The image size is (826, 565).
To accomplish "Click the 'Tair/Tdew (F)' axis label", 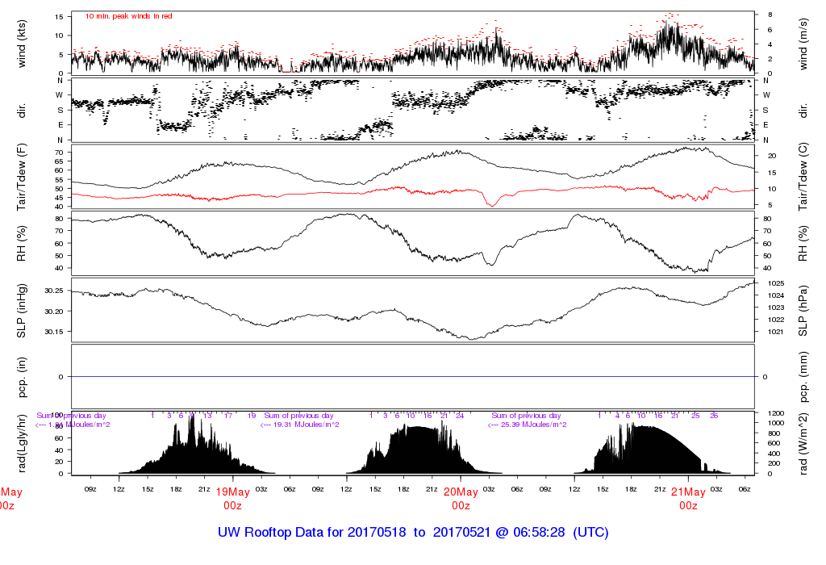I will point(22,177).
